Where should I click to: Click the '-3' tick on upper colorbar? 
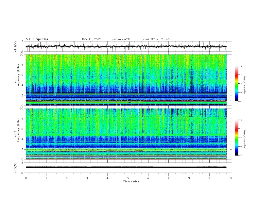241,66
